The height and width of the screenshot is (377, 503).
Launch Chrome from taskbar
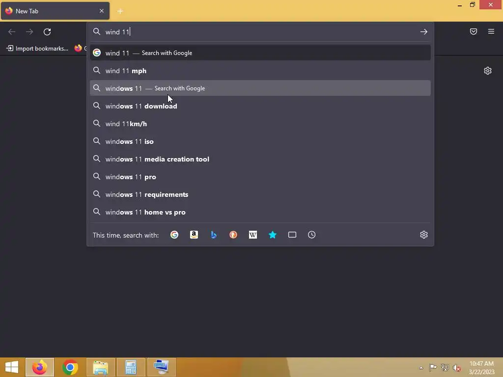[x=70, y=367]
